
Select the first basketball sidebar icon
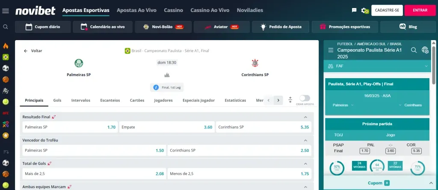6,79
